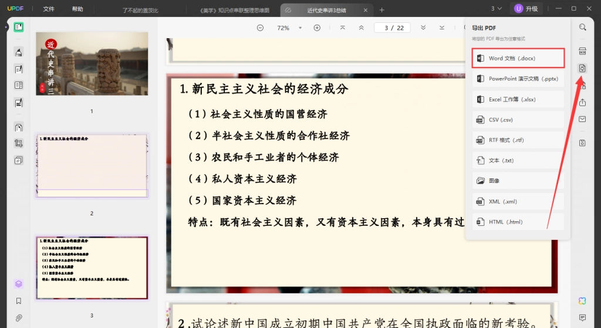Click the 升级 upgrade button

[x=526, y=8]
